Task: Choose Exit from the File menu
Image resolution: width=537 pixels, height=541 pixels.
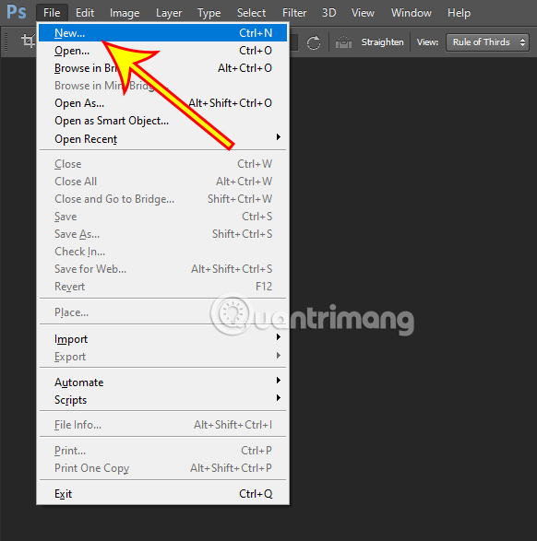Action: (x=162, y=494)
